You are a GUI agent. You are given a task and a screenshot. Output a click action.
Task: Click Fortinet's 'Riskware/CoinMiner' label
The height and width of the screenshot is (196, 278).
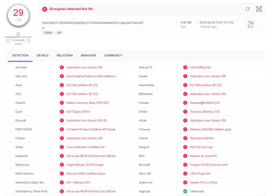(202, 138)
